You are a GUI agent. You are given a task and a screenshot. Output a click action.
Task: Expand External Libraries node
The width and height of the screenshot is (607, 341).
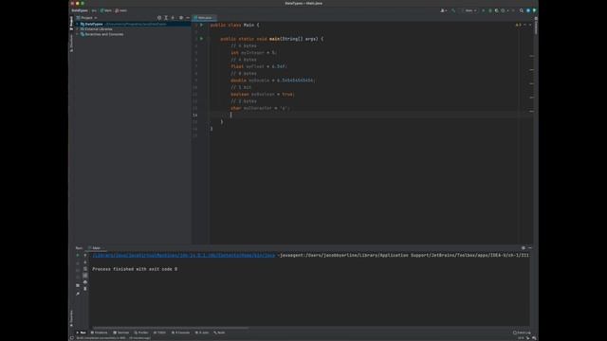pos(78,29)
